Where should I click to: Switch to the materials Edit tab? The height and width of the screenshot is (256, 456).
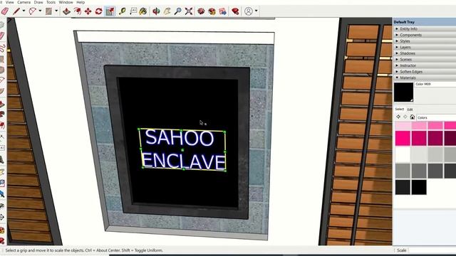[x=410, y=110]
